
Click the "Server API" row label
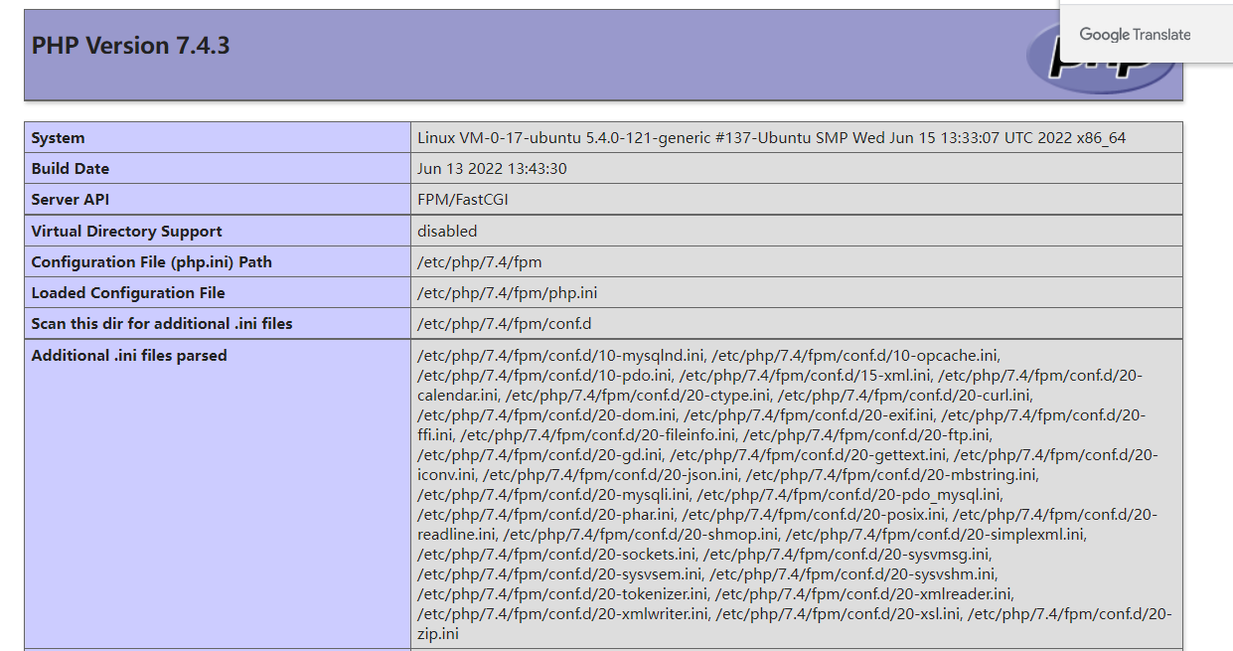tap(70, 200)
